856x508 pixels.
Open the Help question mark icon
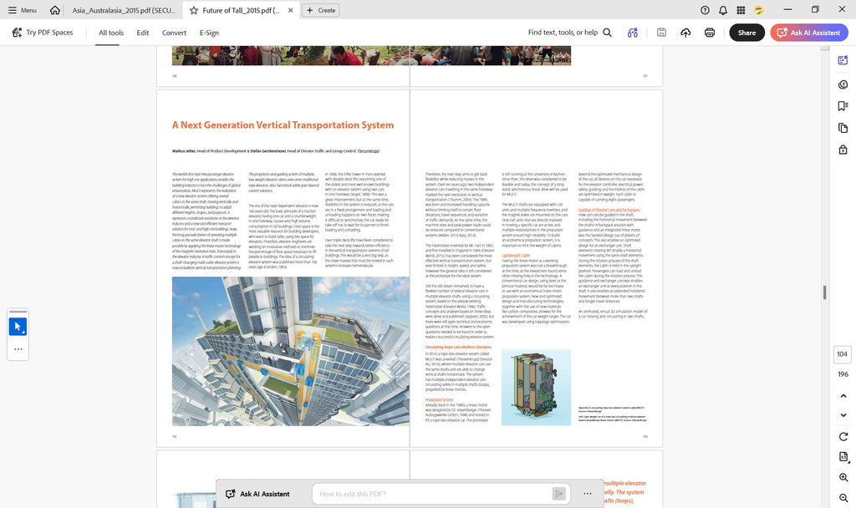coord(705,10)
